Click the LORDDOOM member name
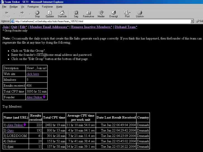 tap(17, 136)
